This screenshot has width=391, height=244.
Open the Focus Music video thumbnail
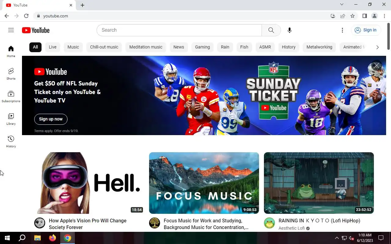204,183
